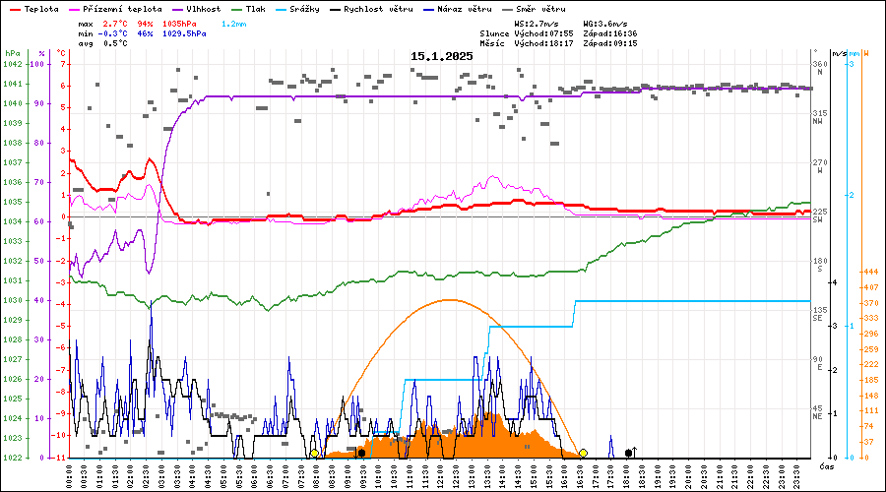Click the max temperature value 2.7°C
This screenshot has width=886, height=492.
point(117,22)
